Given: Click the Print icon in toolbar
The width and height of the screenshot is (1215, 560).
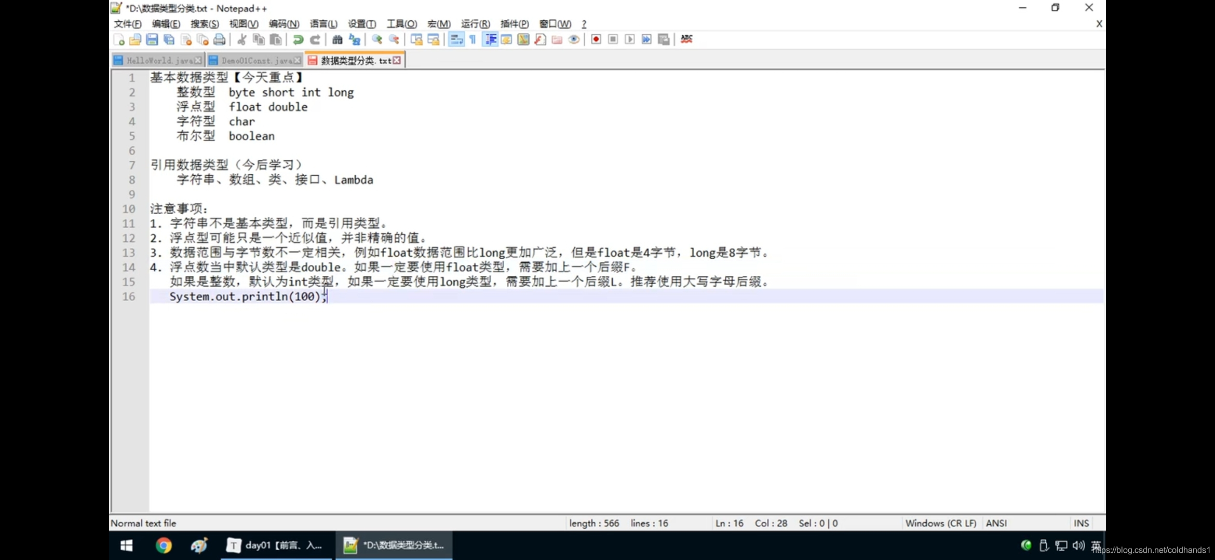Looking at the screenshot, I should pos(220,39).
